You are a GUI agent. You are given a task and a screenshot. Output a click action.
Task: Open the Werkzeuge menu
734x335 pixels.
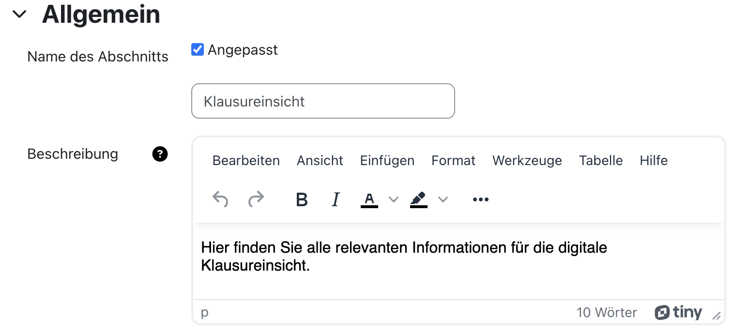coord(527,160)
